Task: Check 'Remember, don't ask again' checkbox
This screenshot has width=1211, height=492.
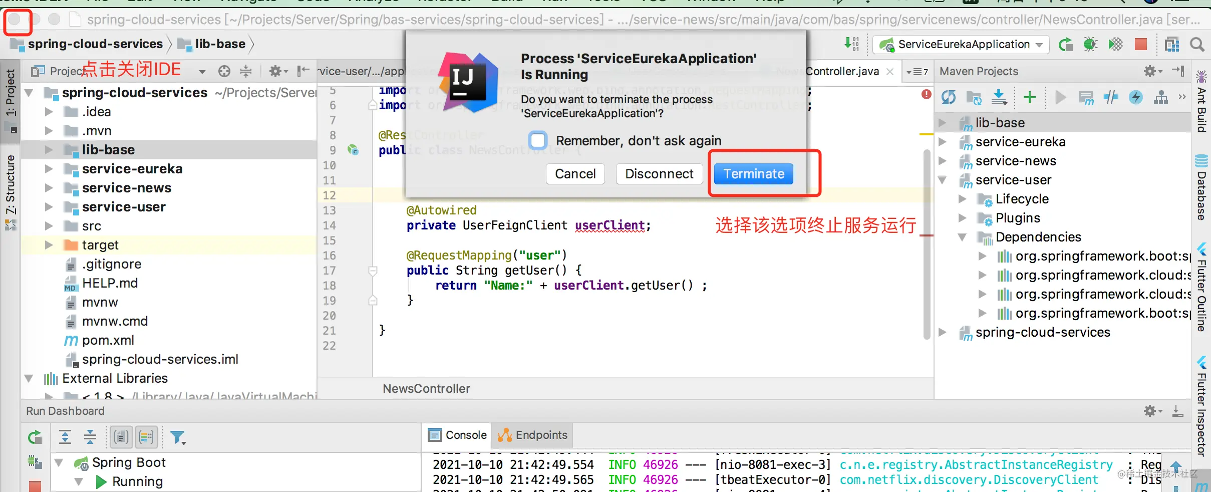Action: [538, 140]
